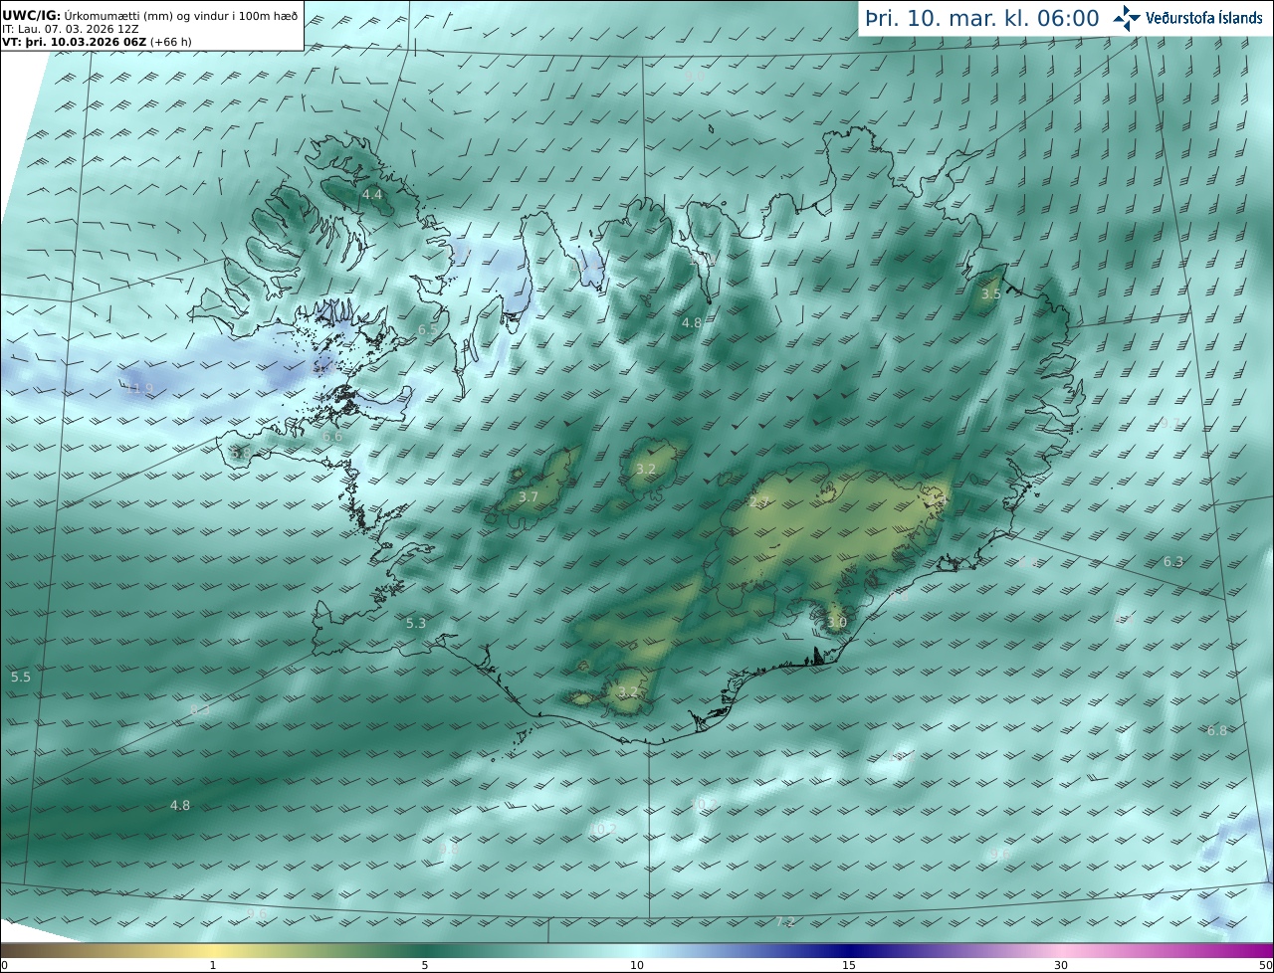Screen dimensions: 1274x973
Task: Click the '5.5' value on the map
Action: click(21, 678)
